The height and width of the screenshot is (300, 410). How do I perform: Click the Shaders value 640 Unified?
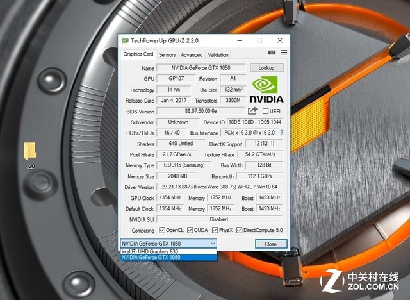click(x=181, y=144)
